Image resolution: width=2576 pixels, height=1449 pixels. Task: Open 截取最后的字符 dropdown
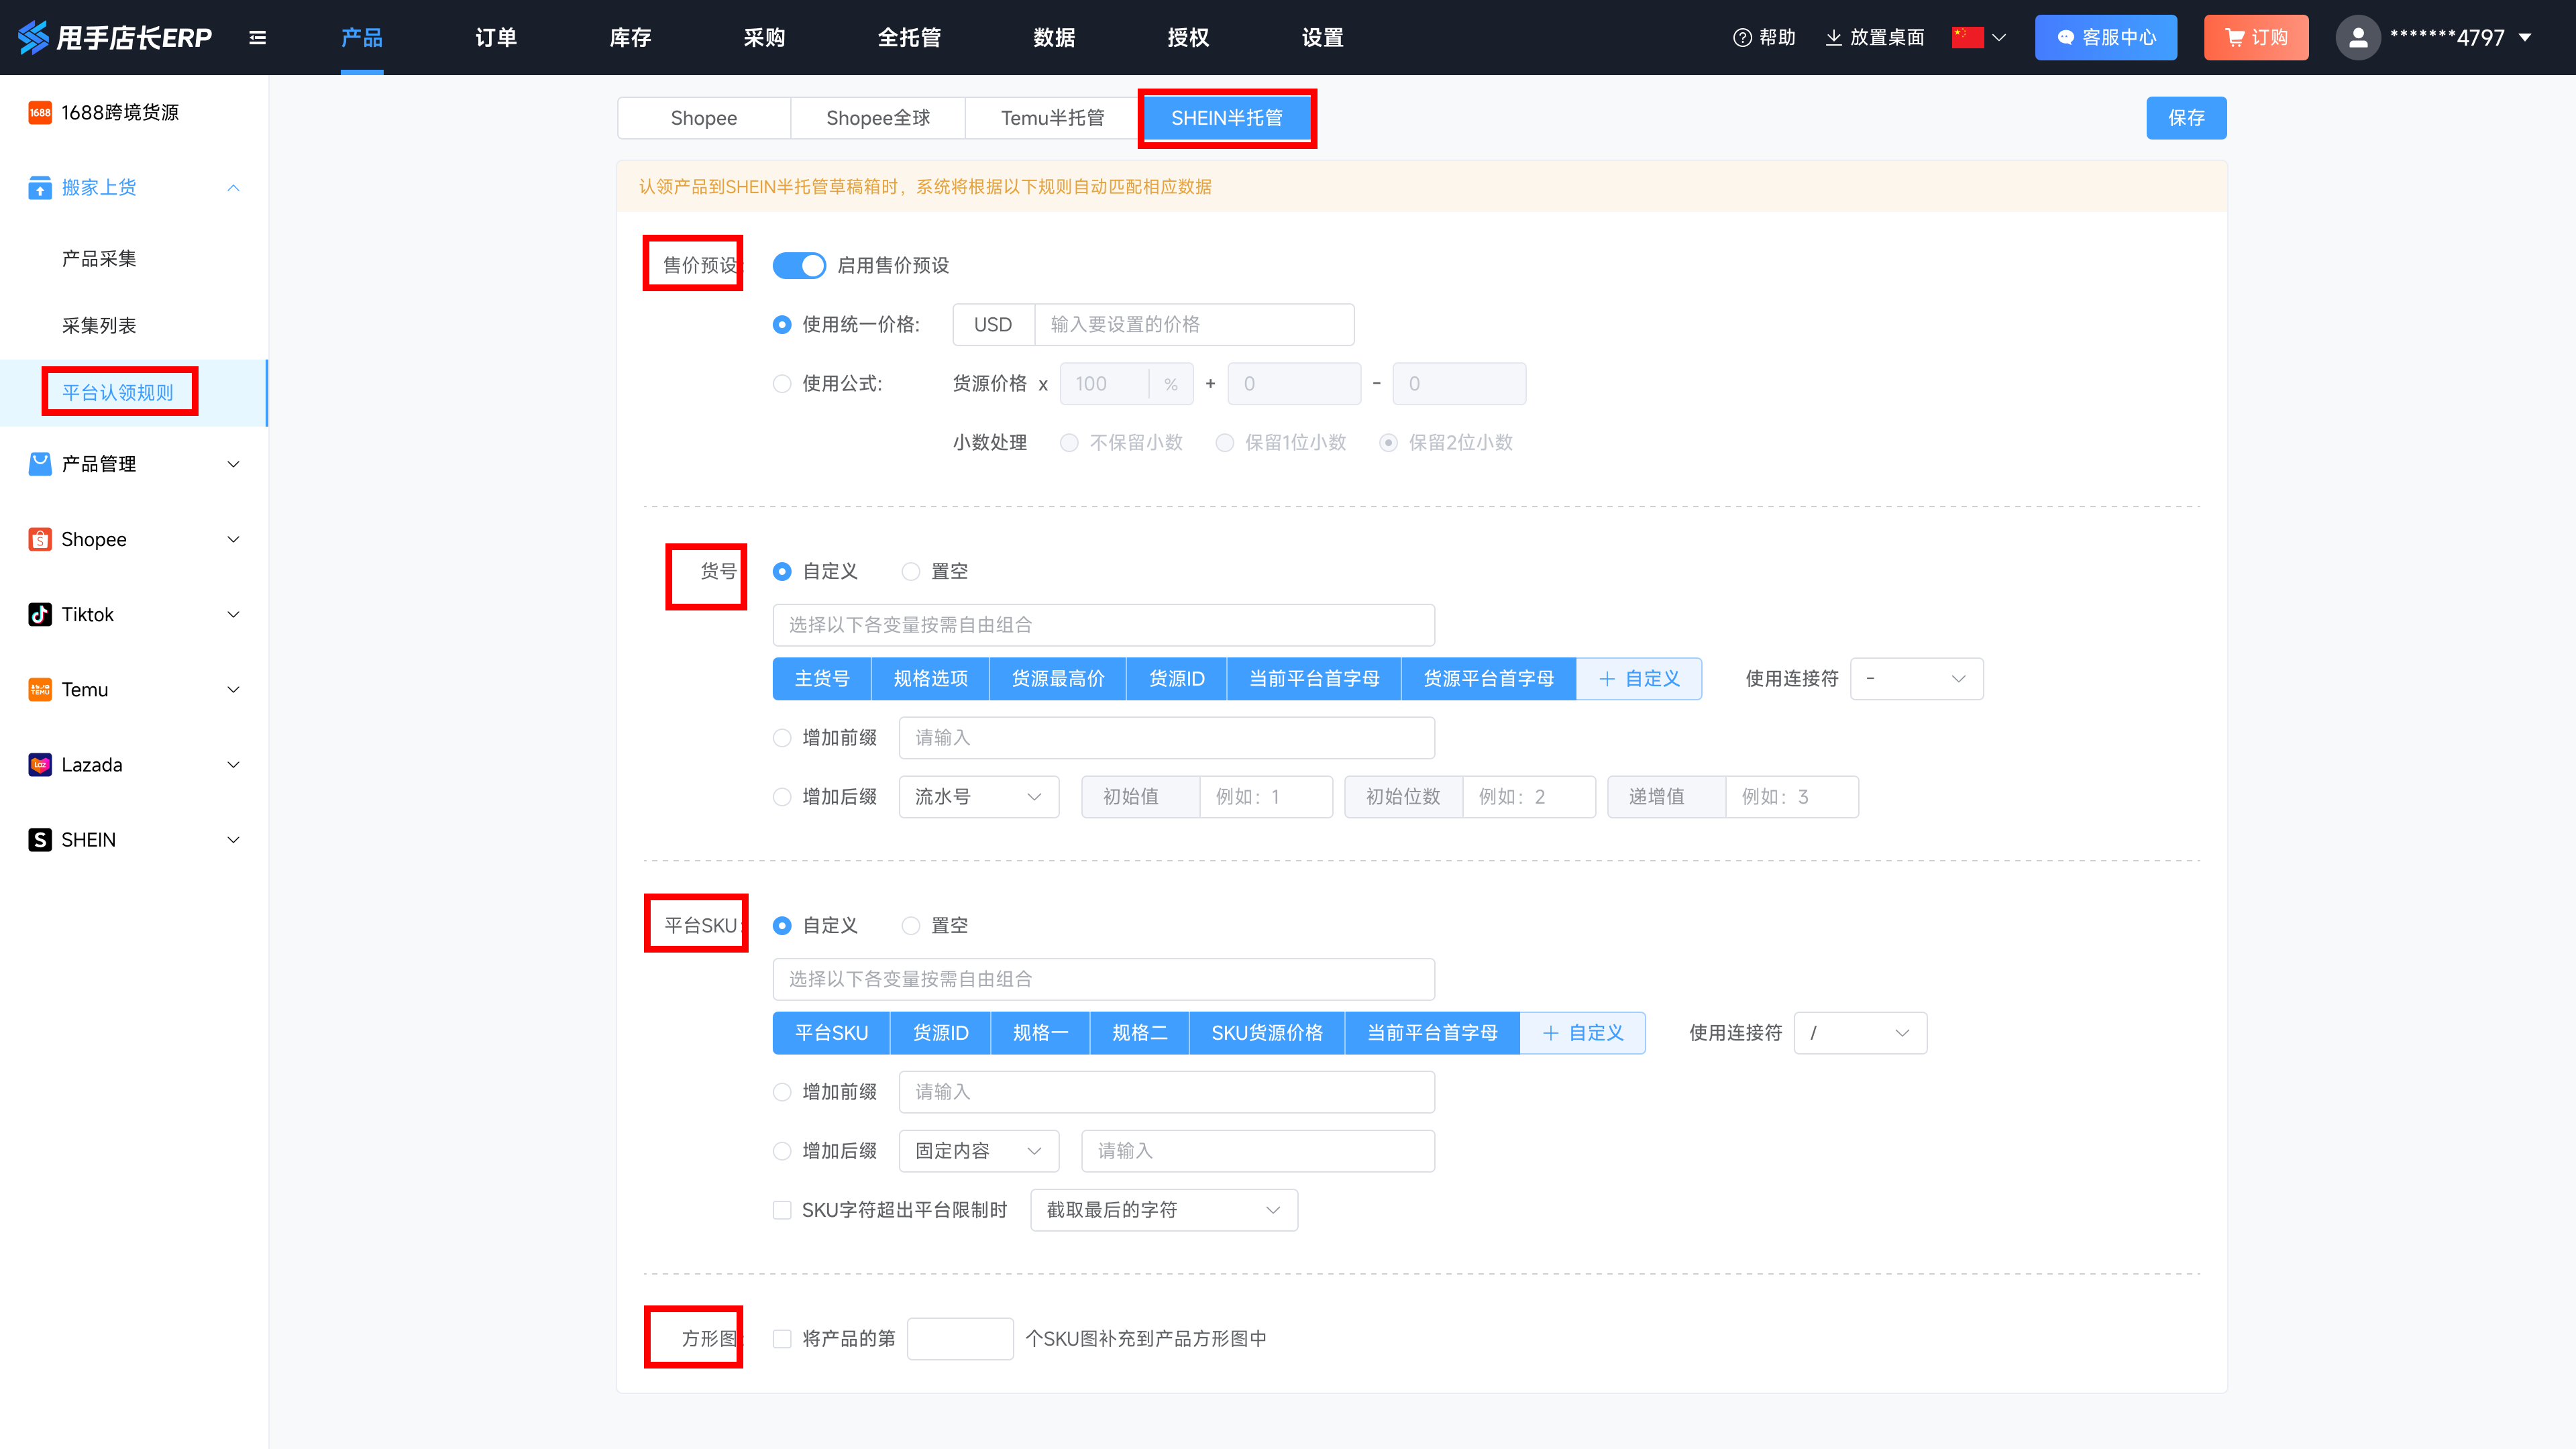click(x=1164, y=1210)
